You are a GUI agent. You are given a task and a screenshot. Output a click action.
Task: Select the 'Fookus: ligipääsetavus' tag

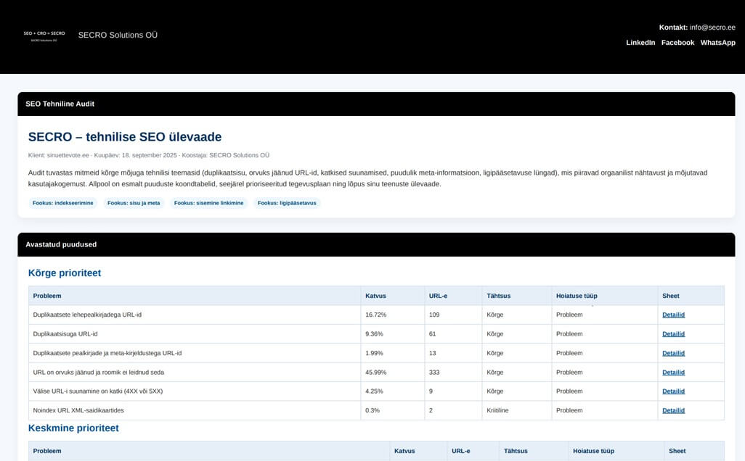pos(287,203)
